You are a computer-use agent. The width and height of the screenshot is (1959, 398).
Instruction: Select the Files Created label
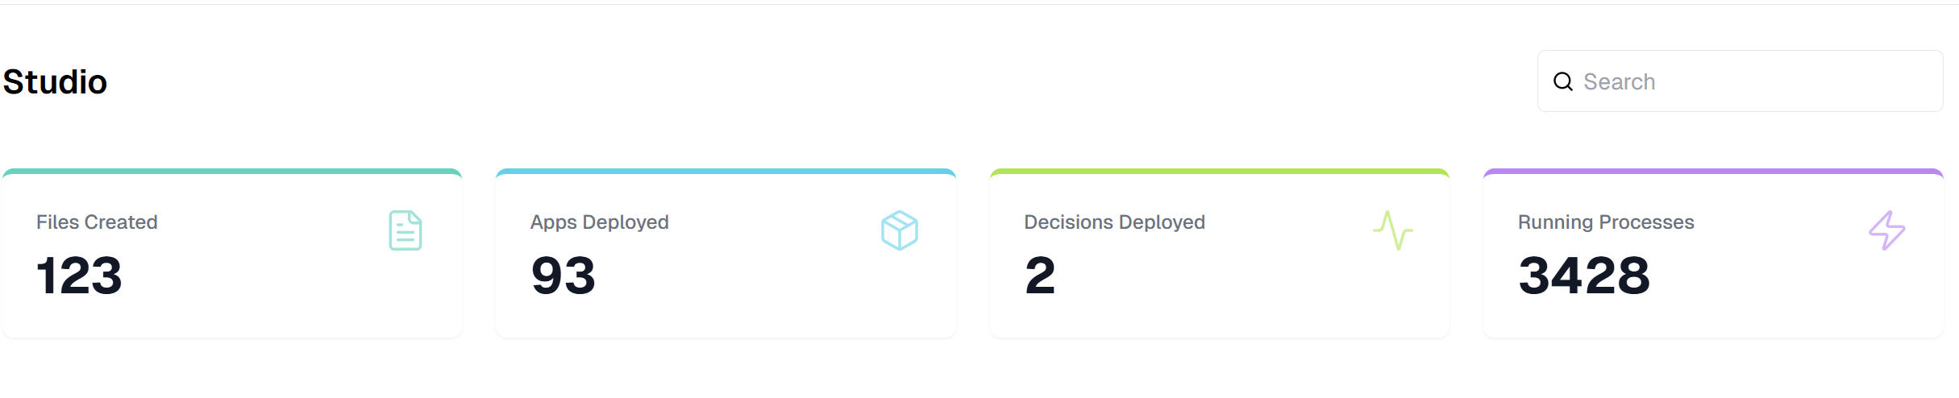coord(97,222)
